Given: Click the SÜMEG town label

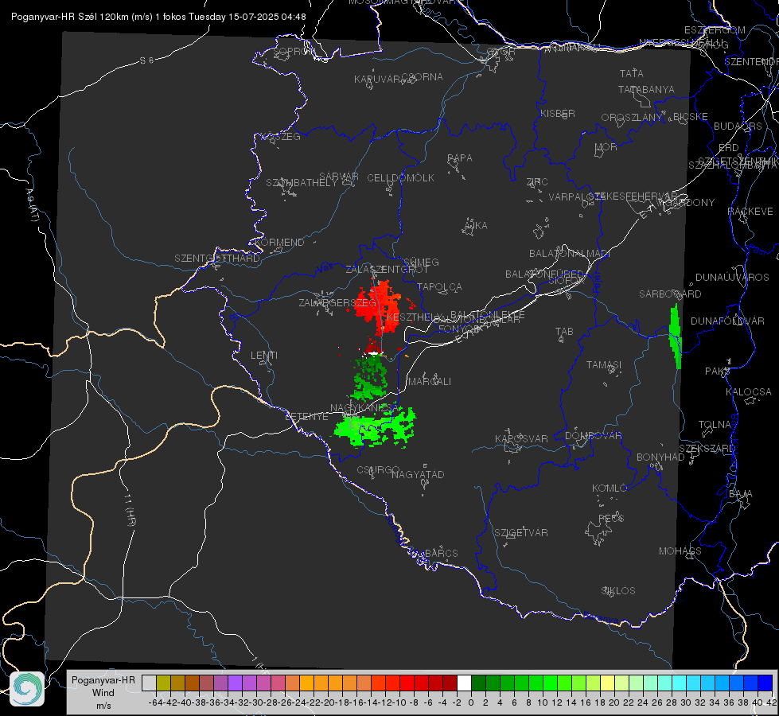Looking at the screenshot, I should (x=421, y=262).
